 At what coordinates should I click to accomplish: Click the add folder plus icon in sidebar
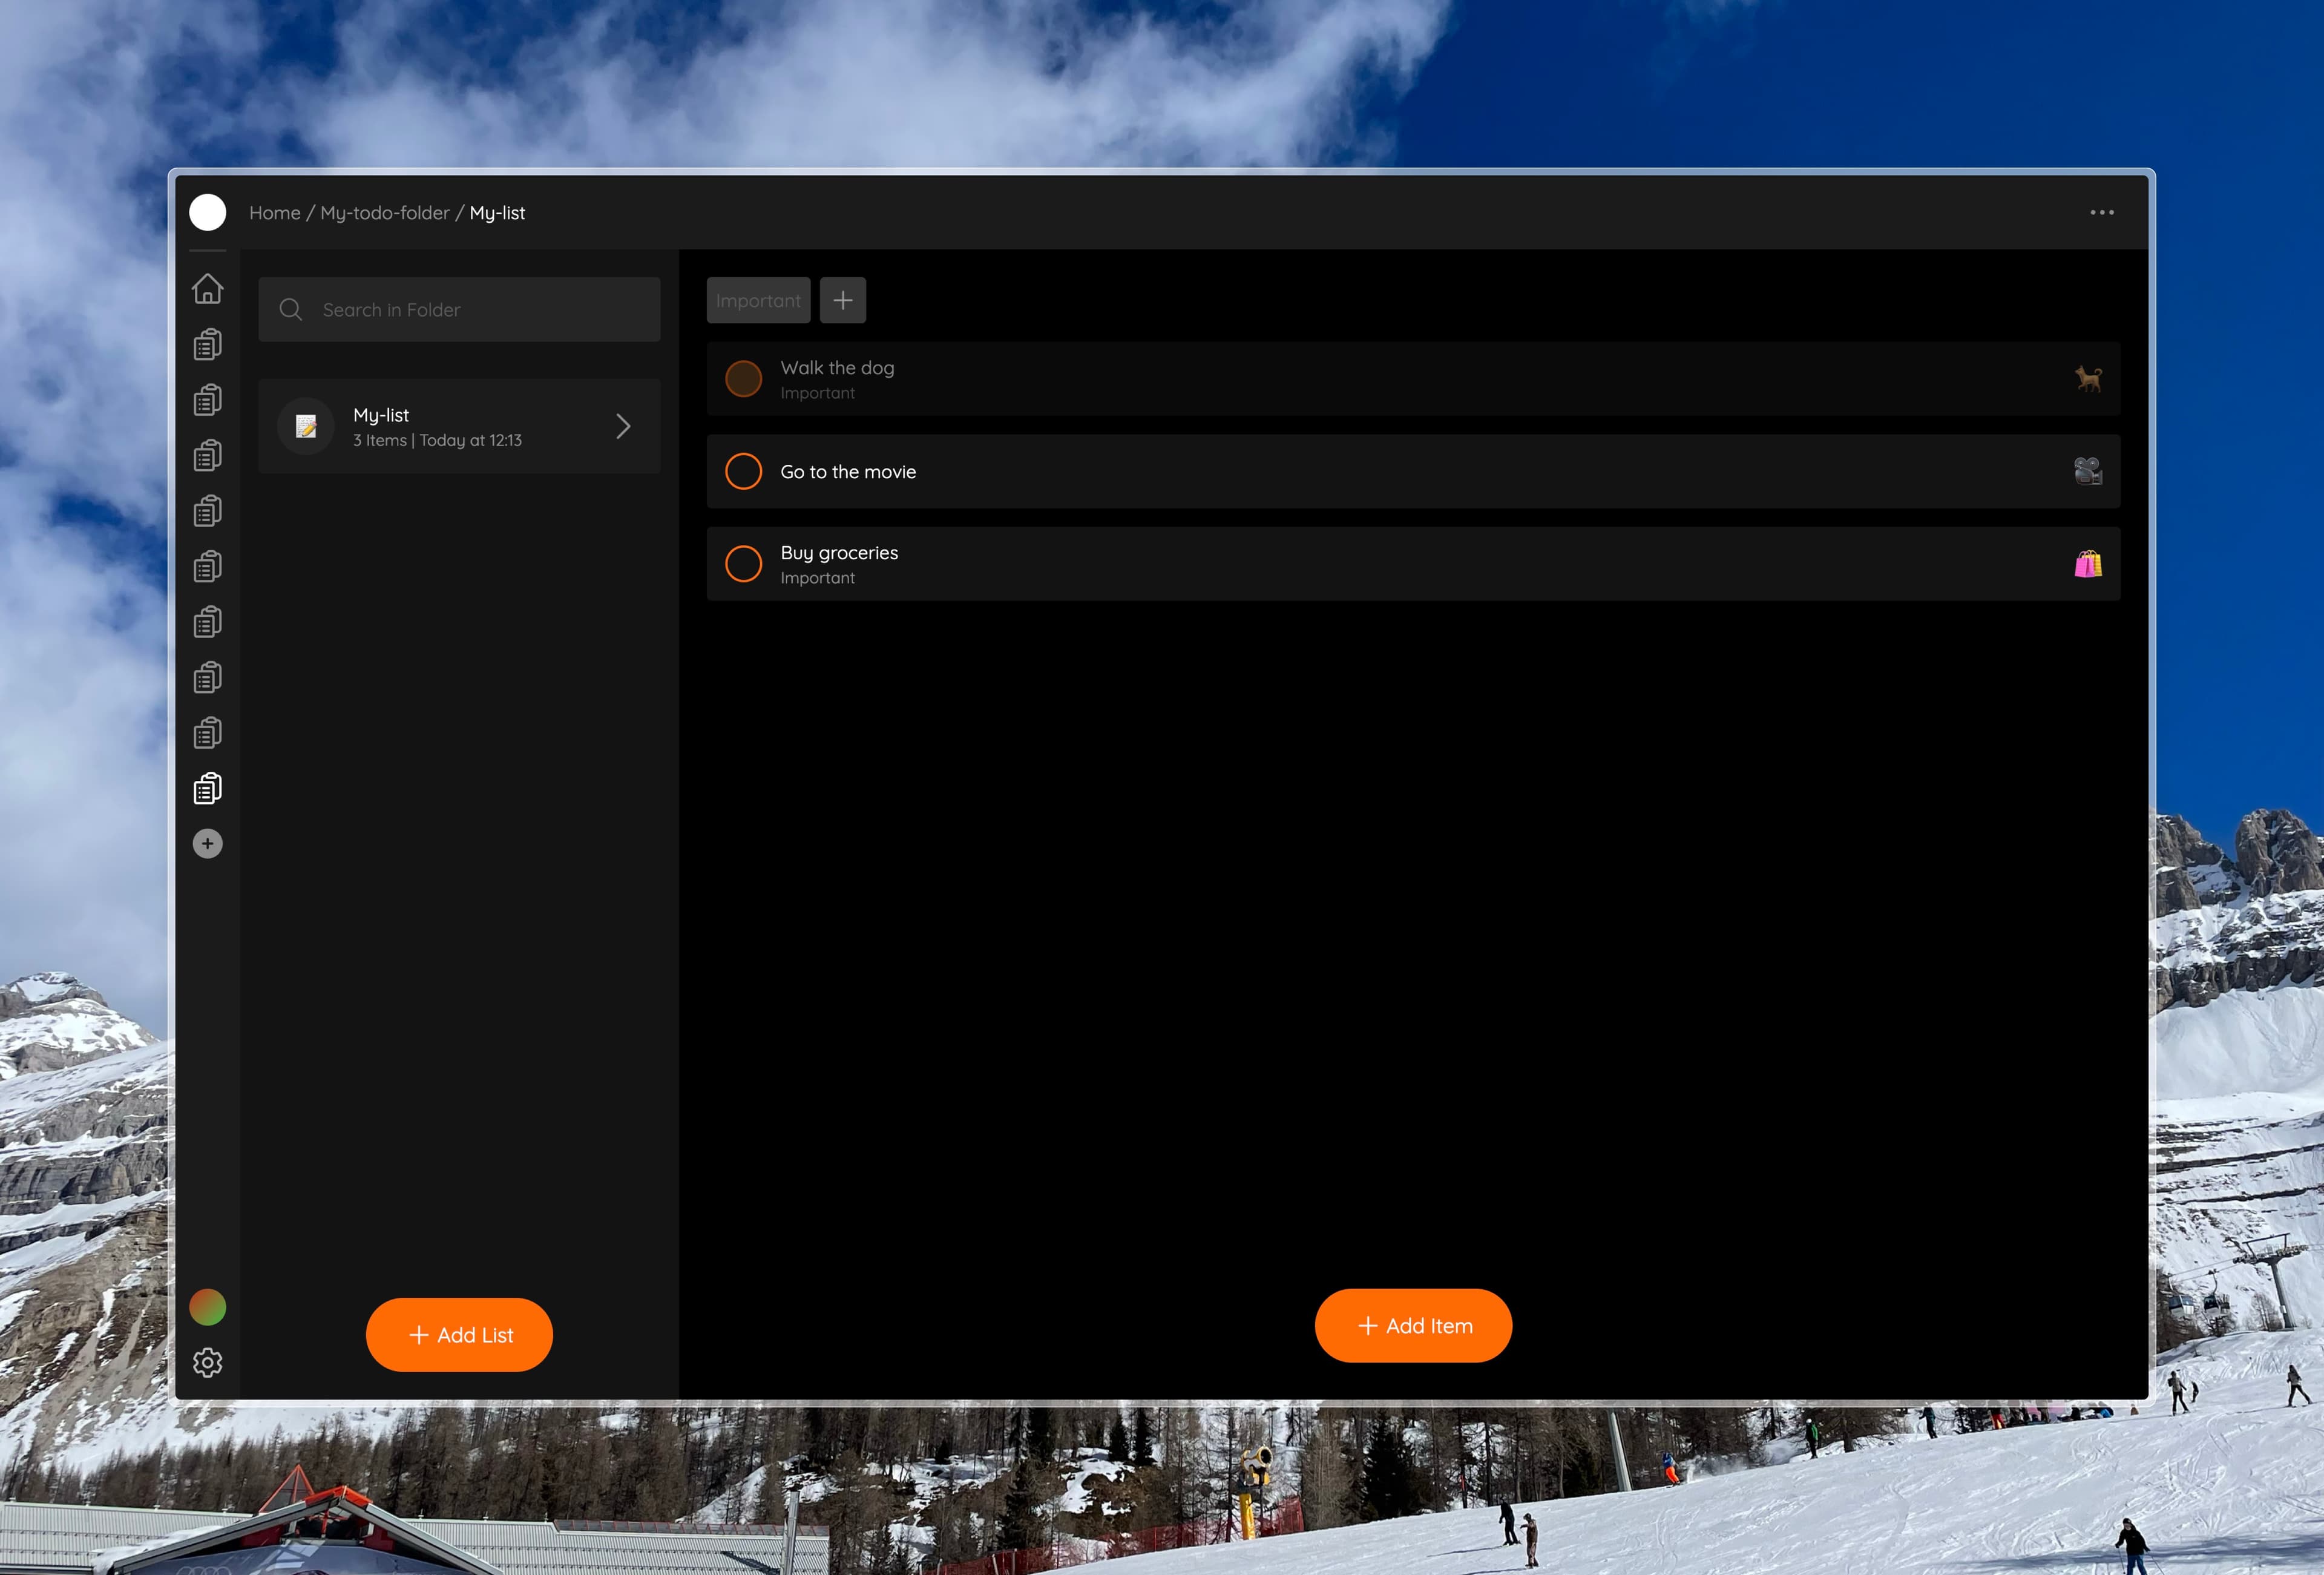tap(207, 844)
